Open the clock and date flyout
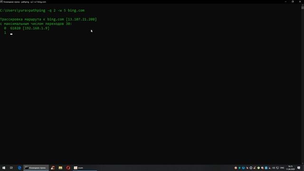Screen dimensions: 304x171 click(290, 168)
